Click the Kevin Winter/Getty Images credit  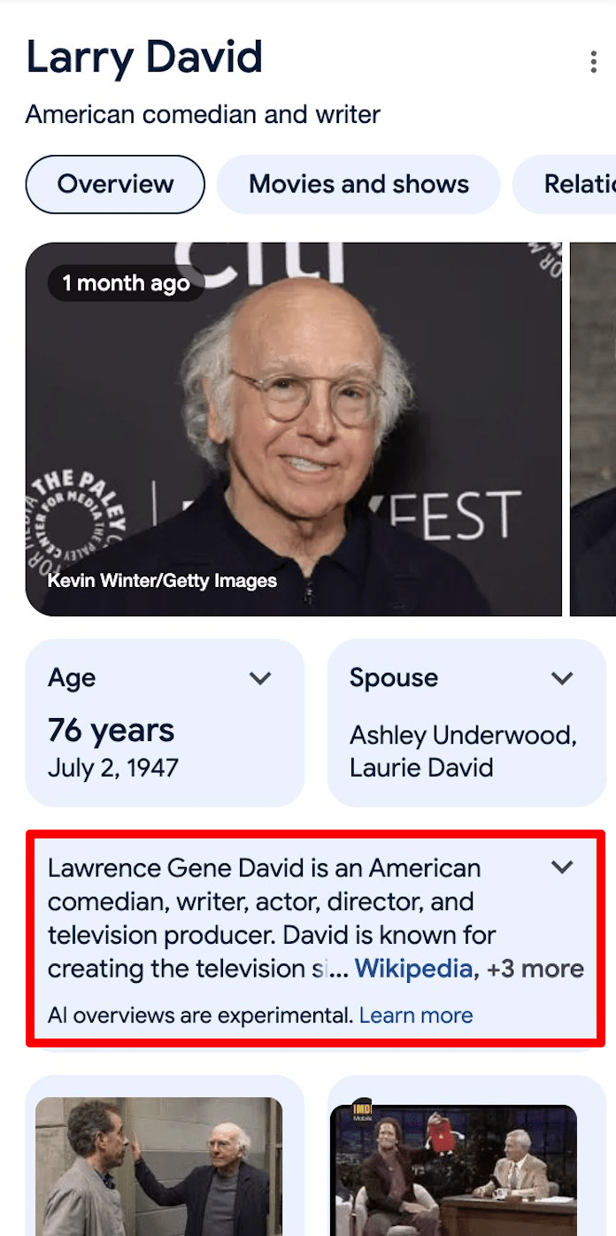click(162, 581)
